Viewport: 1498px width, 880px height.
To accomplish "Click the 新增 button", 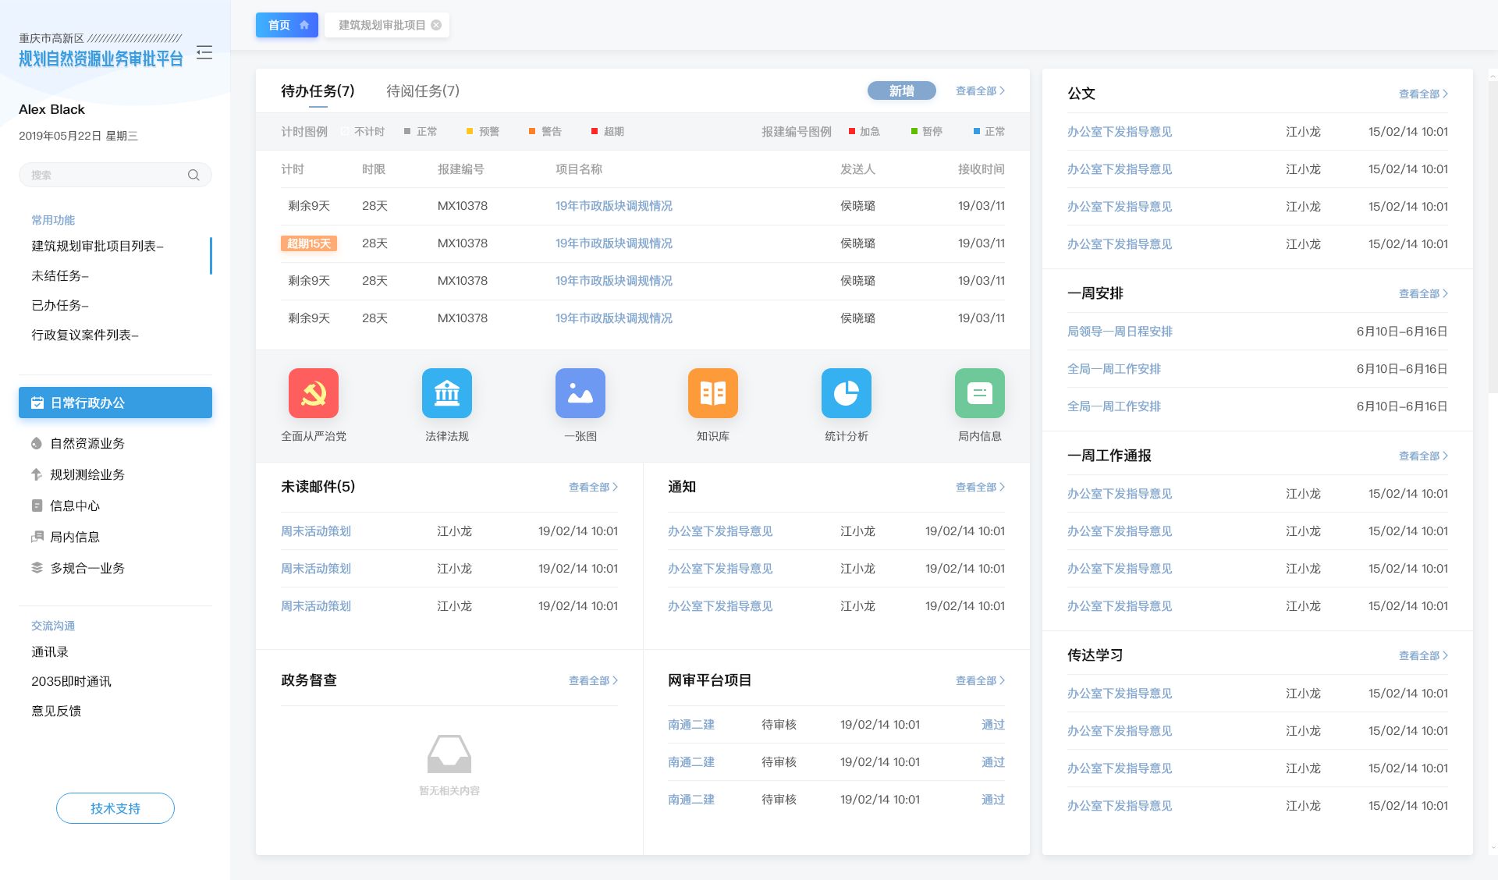I will click(901, 90).
